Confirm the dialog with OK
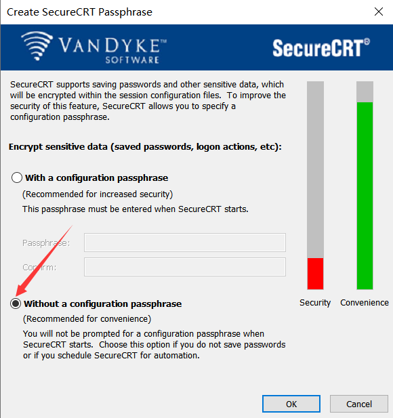This screenshot has width=393, height=418. point(291,404)
